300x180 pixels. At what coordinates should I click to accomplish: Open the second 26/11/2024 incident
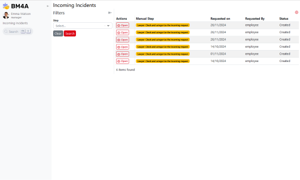[123, 33]
